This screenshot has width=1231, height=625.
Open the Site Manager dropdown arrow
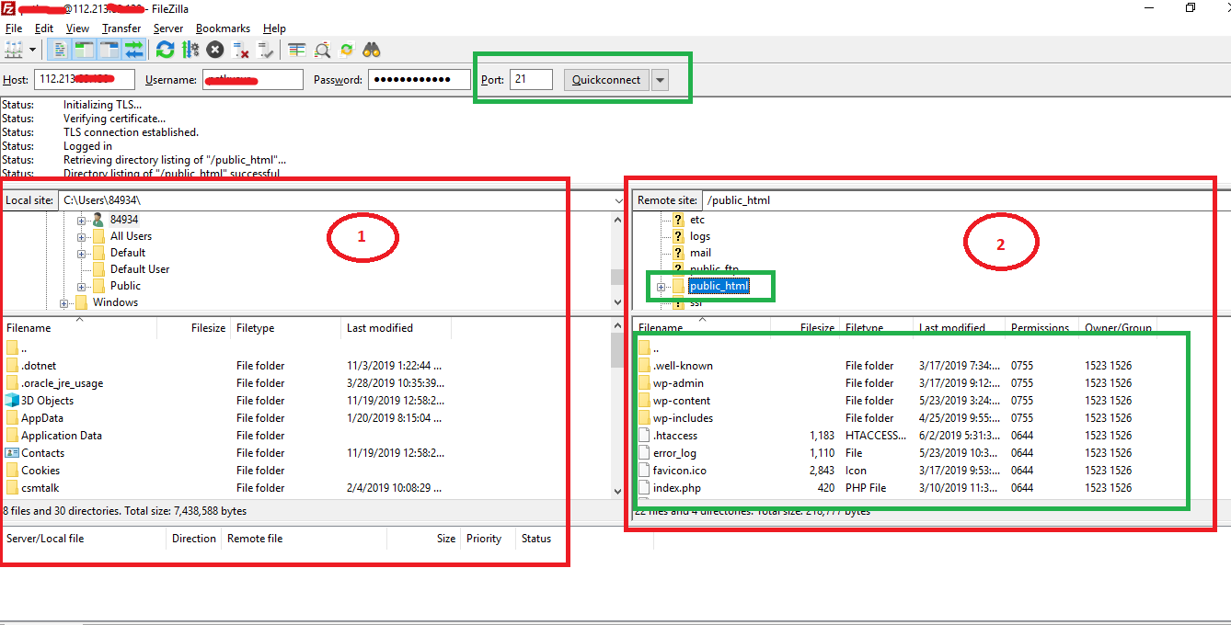click(x=33, y=50)
